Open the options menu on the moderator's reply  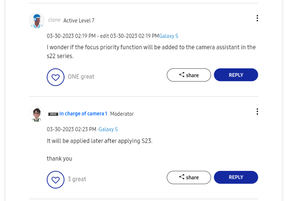tap(257, 112)
